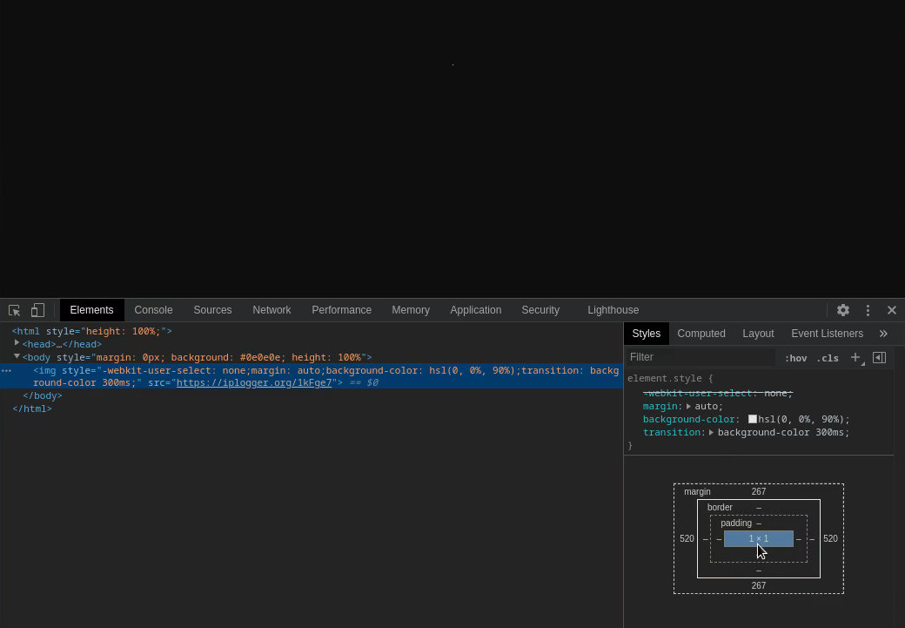
Task: Expand the margin shorthand property
Action: 688,406
